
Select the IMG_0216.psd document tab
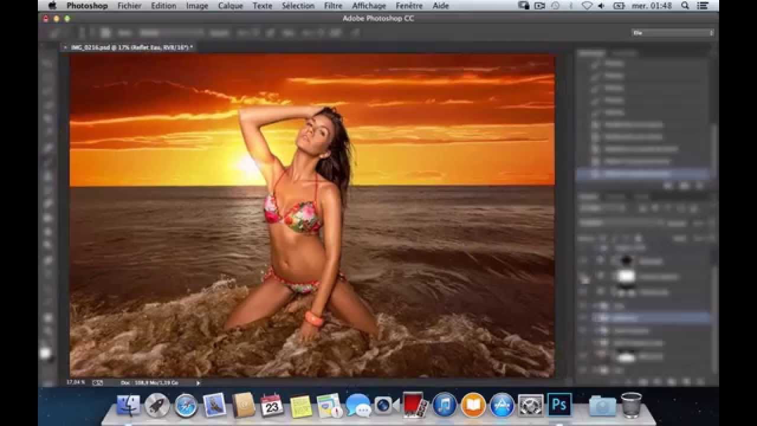pyautogui.click(x=130, y=47)
